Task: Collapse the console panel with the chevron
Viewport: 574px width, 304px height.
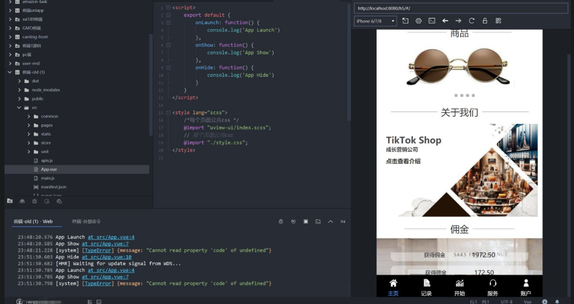Action: 330,222
